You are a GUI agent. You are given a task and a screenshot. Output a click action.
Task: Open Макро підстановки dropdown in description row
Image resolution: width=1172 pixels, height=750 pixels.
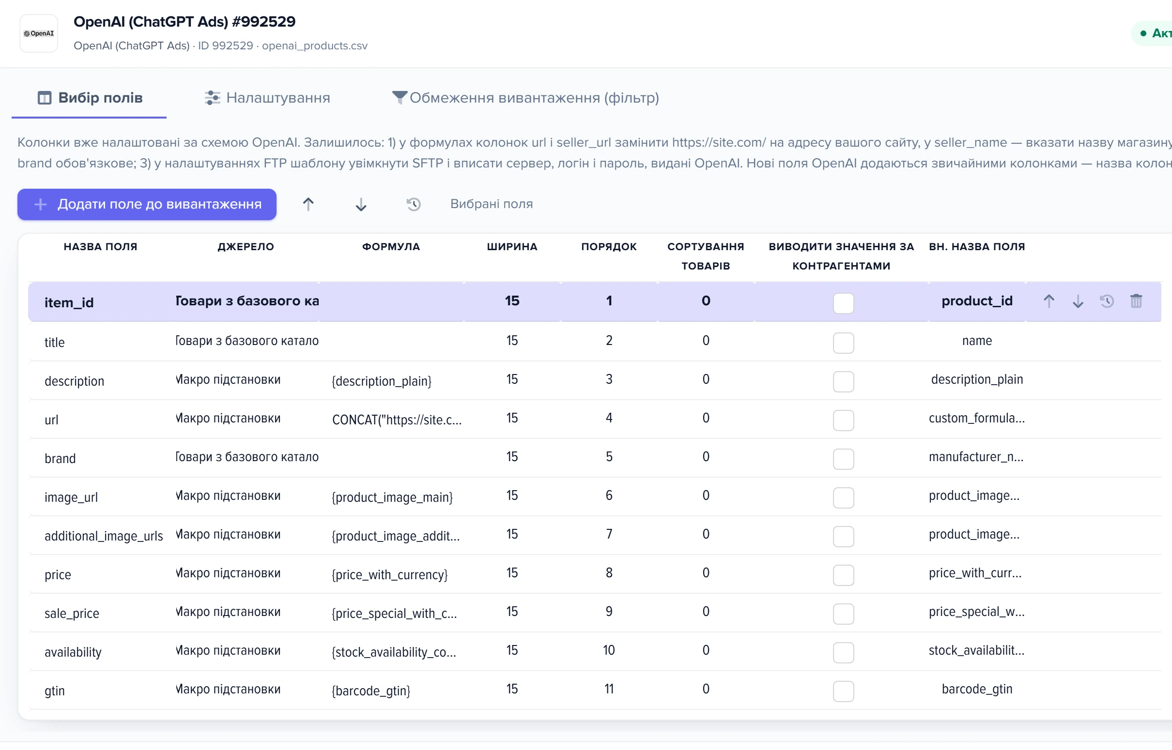(x=247, y=379)
